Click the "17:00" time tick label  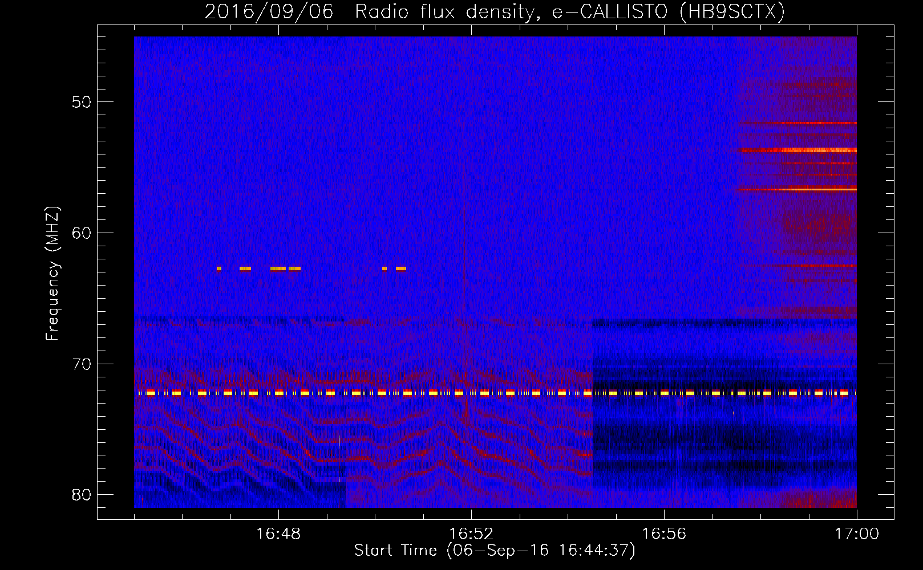(857, 534)
